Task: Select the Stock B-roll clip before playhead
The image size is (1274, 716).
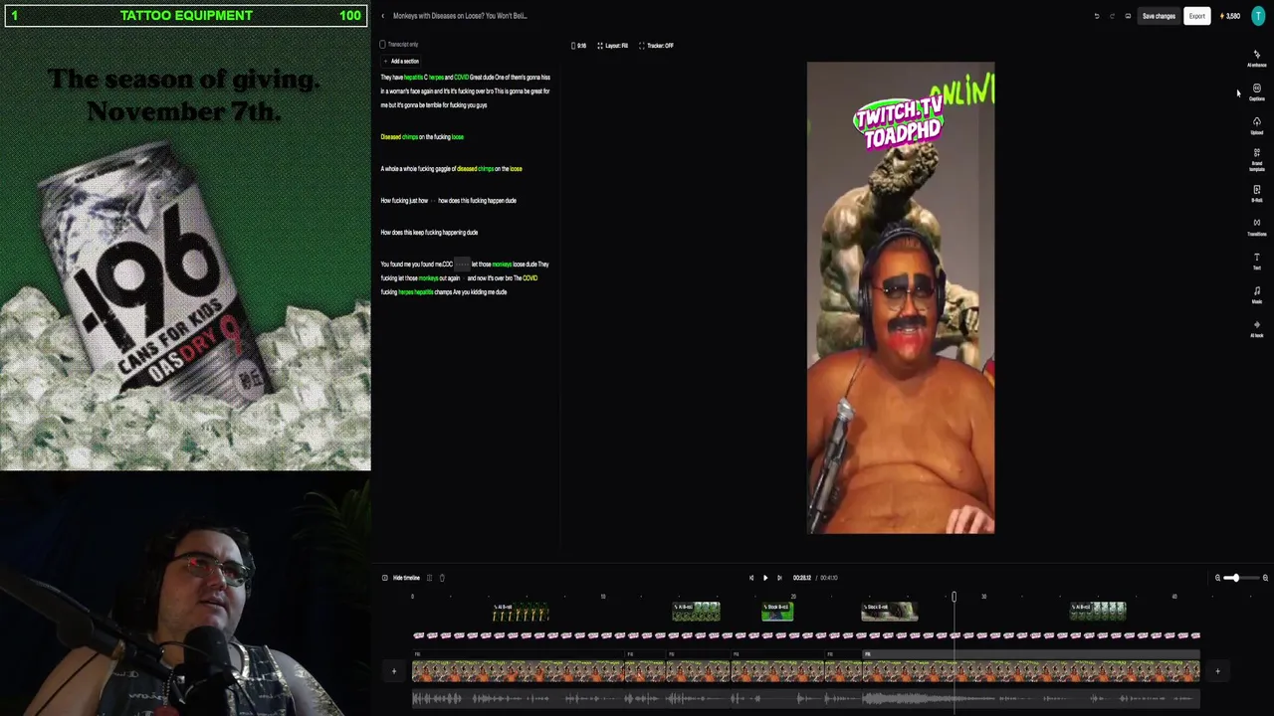Action: click(x=889, y=612)
